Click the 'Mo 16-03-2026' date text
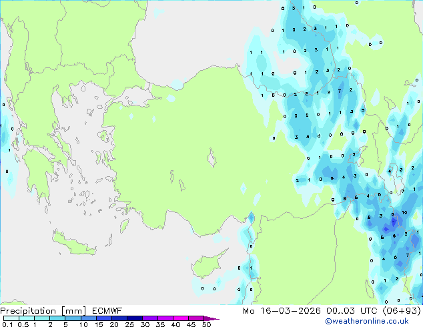 (x=282, y=311)
